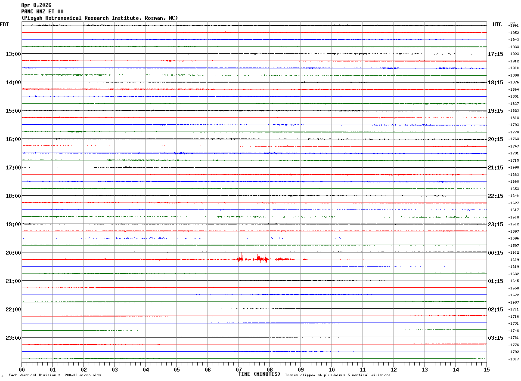Viewport: 521px width, 381px height.
Task: Click the 18:15 UTC time label
Action: coord(495,83)
